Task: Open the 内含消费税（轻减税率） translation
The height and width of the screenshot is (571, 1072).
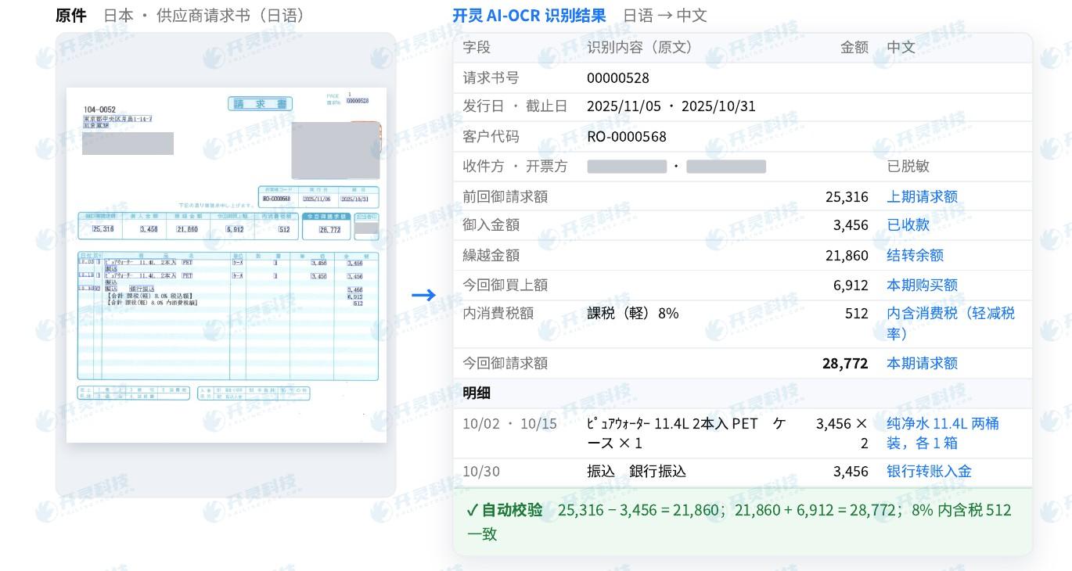Action: coord(951,323)
